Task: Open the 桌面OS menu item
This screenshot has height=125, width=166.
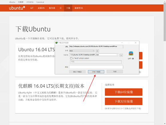Action: click(x=41, y=8)
